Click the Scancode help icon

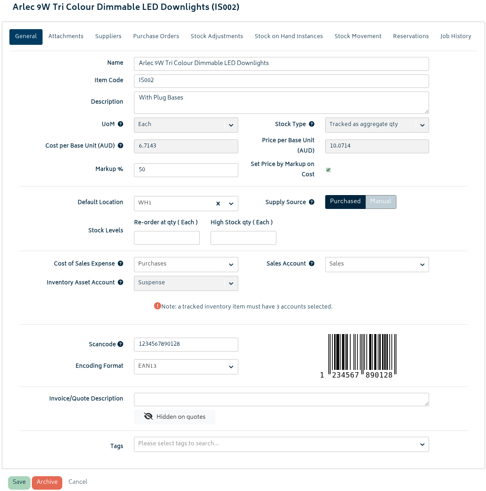pyautogui.click(x=120, y=344)
